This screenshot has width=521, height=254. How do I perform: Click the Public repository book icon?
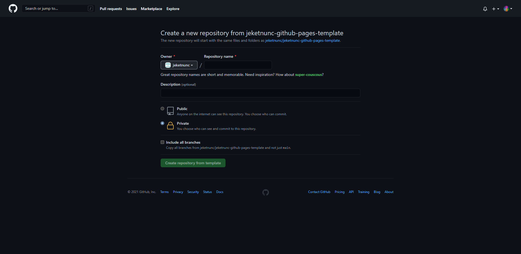(x=170, y=111)
